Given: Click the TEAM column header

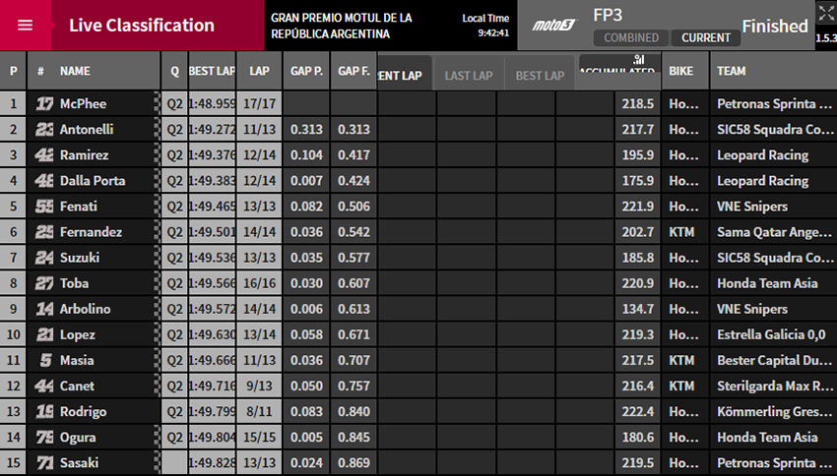Looking at the screenshot, I should [x=731, y=71].
